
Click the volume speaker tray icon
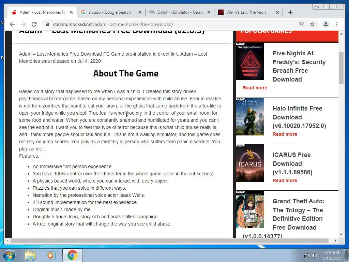[x=315, y=256]
